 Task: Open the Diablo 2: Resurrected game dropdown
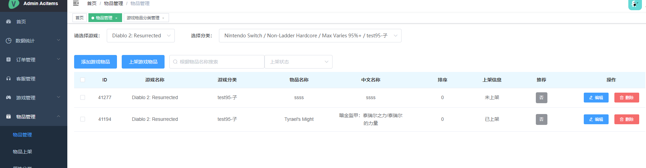pyautogui.click(x=140, y=36)
